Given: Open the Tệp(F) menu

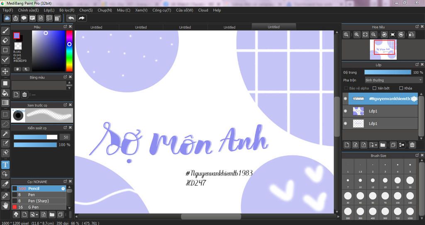Looking at the screenshot, I should 7,10.
